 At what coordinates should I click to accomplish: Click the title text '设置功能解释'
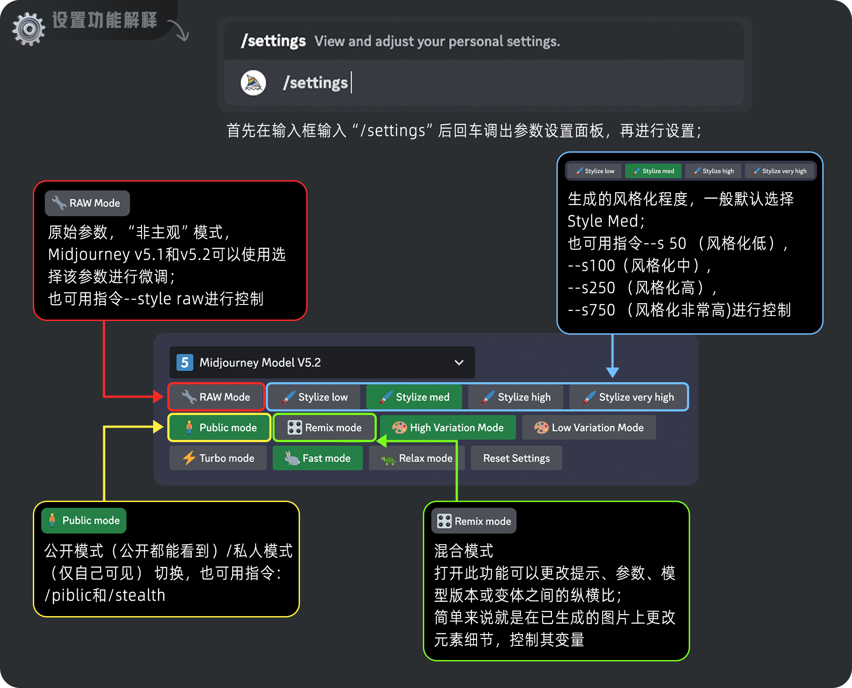(105, 20)
